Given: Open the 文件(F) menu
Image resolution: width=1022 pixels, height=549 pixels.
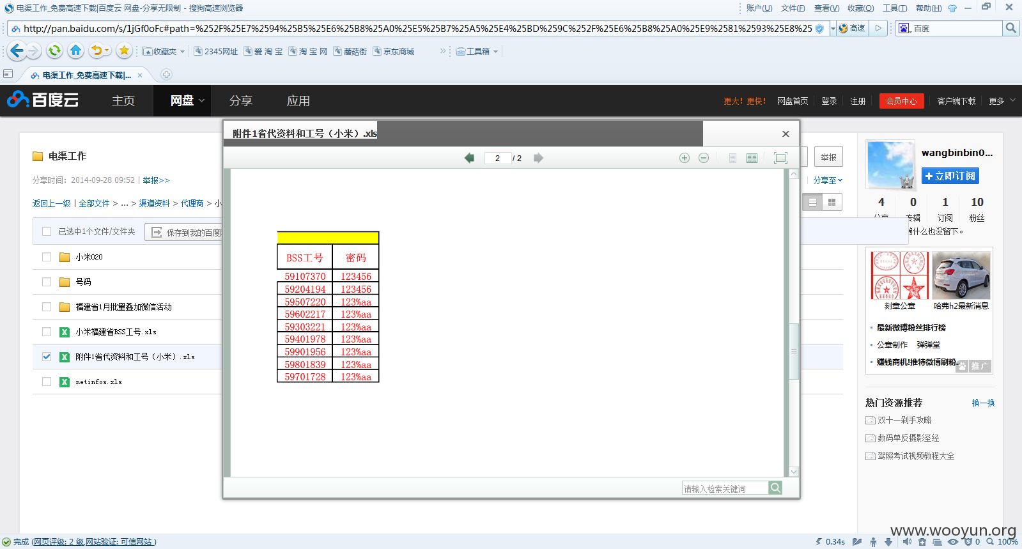Looking at the screenshot, I should 793,8.
